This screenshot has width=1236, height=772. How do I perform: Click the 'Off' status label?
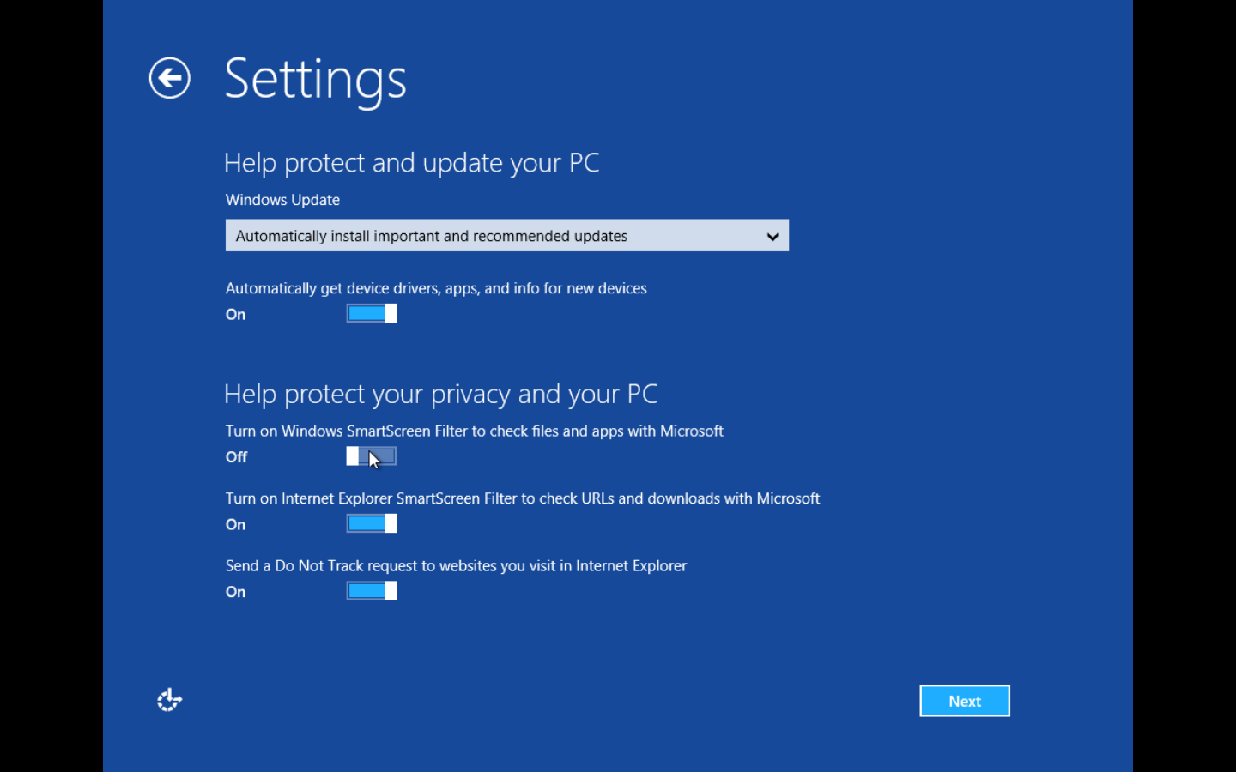click(236, 457)
